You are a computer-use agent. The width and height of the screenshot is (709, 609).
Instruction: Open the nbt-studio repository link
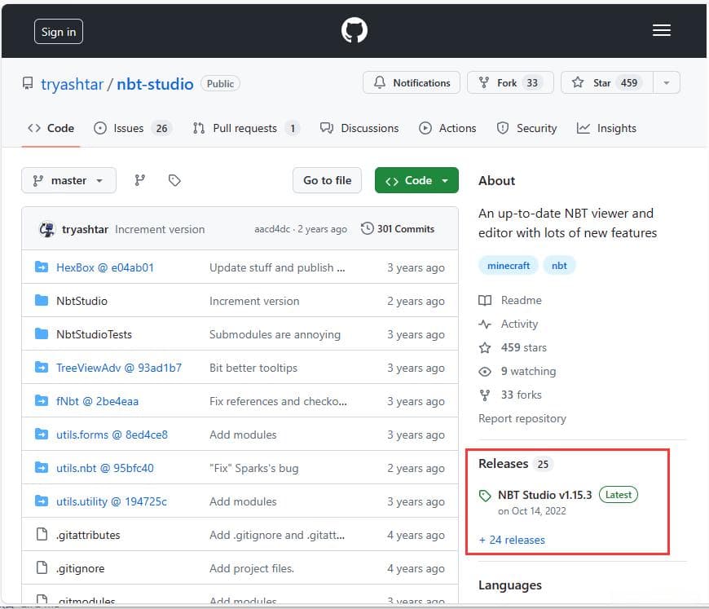click(155, 84)
